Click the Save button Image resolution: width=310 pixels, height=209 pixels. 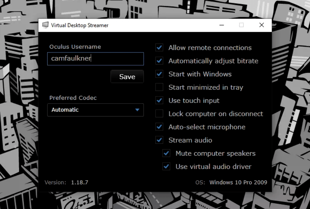pyautogui.click(x=127, y=76)
